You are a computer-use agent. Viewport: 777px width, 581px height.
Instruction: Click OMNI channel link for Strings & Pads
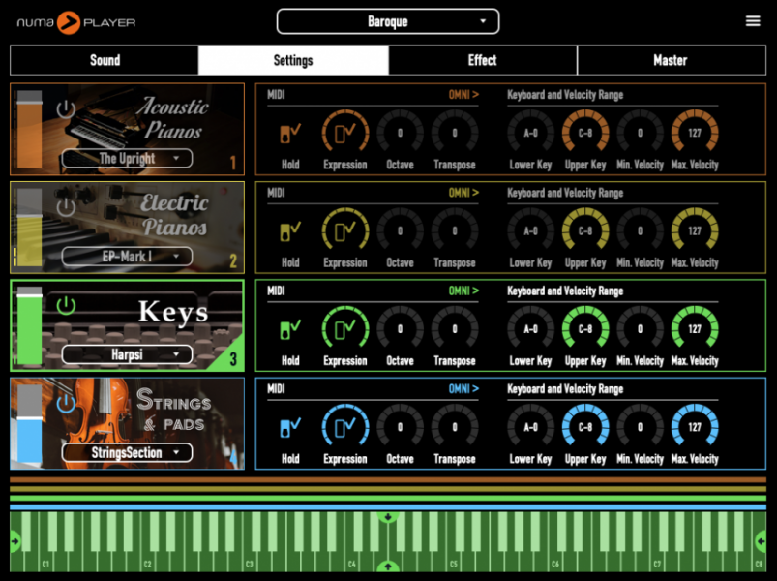[463, 389]
